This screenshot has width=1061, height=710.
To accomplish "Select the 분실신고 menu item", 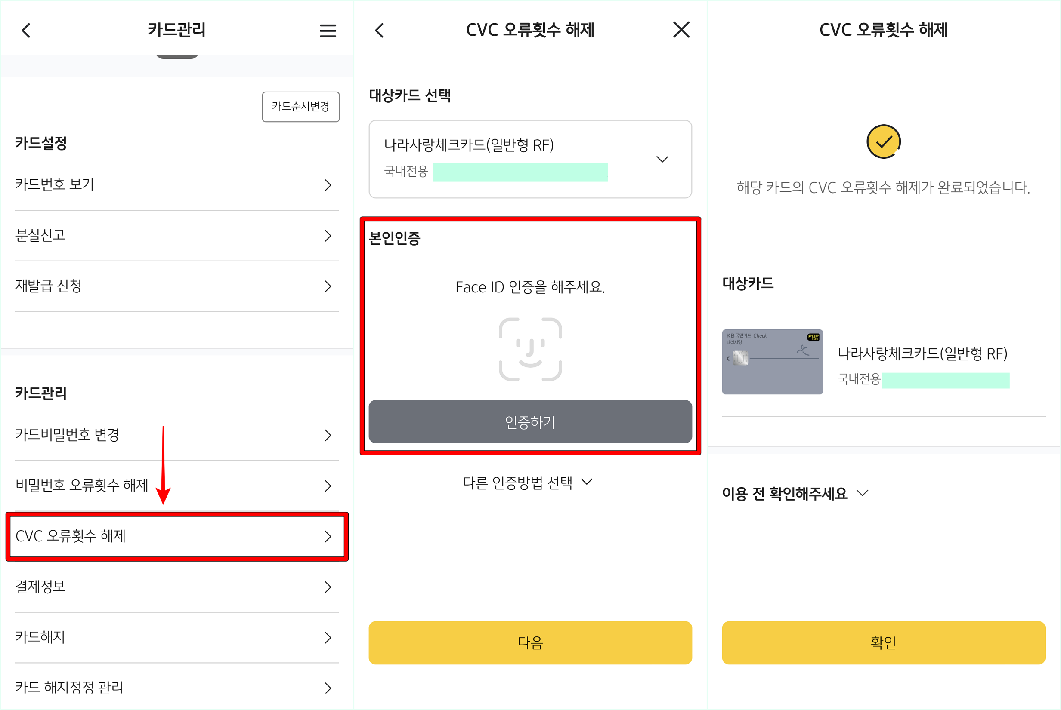I will (177, 236).
